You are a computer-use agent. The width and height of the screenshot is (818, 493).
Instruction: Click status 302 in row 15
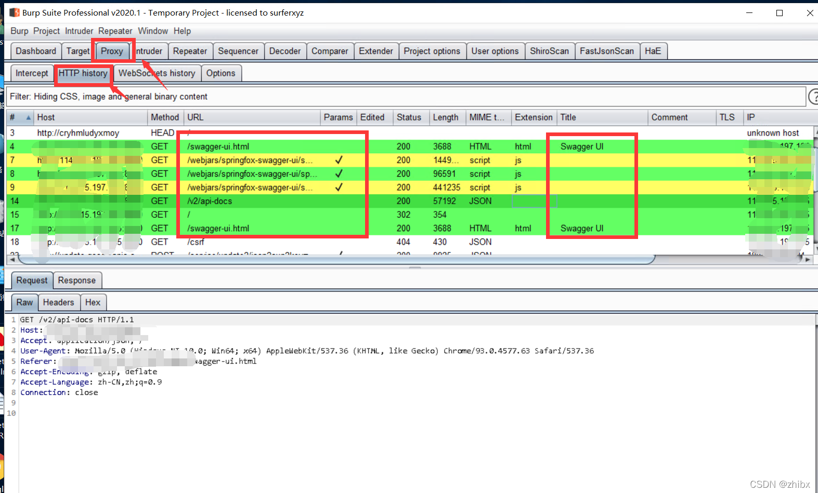tap(404, 215)
